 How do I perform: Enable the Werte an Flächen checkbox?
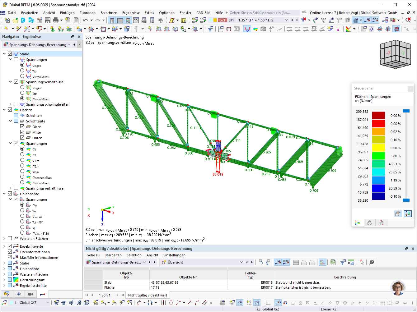tap(10, 238)
